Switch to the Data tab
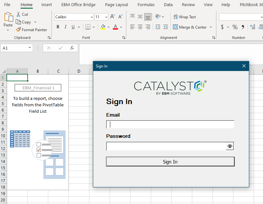263x204 pixels. (168, 5)
